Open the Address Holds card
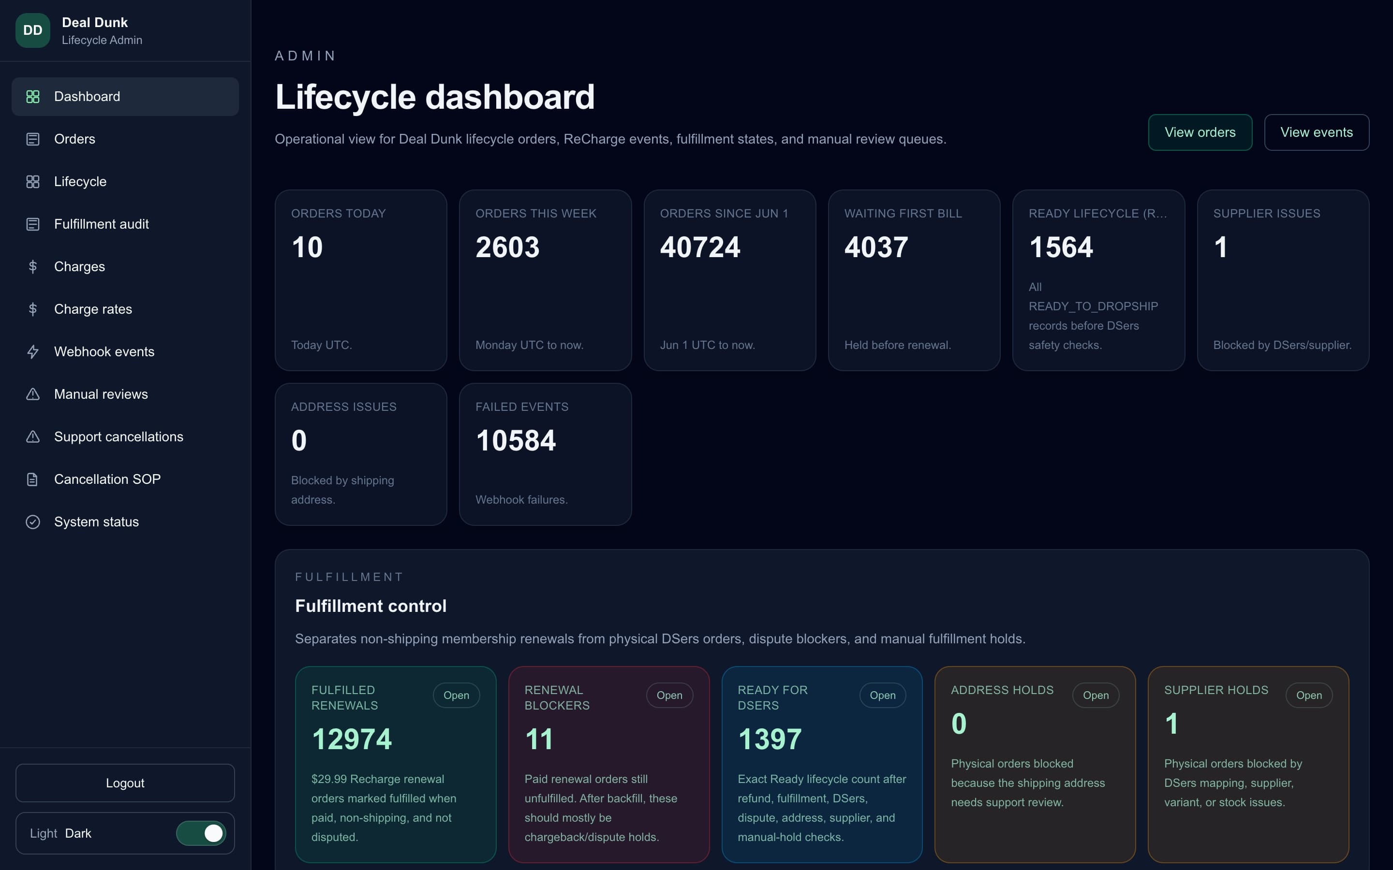Viewport: 1393px width, 870px height. click(x=1096, y=696)
